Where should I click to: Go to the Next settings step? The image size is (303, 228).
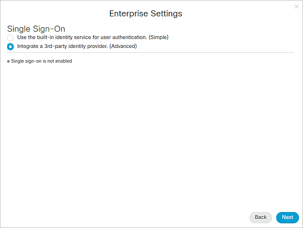click(287, 217)
